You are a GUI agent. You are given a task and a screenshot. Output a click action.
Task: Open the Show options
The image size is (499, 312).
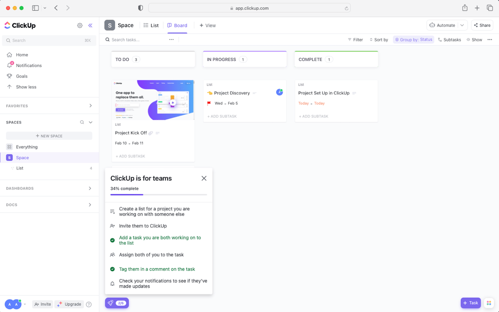pos(474,40)
